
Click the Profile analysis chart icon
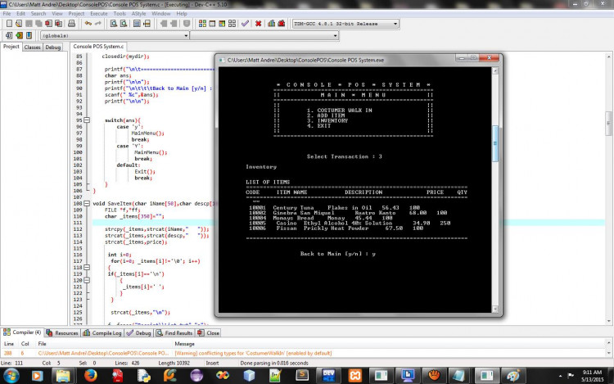tap(271, 24)
